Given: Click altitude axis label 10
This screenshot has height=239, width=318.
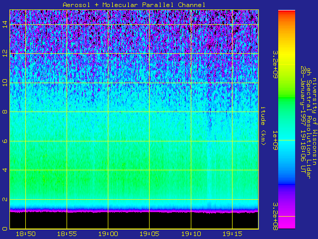Looking at the screenshot, I should [x=5, y=83].
